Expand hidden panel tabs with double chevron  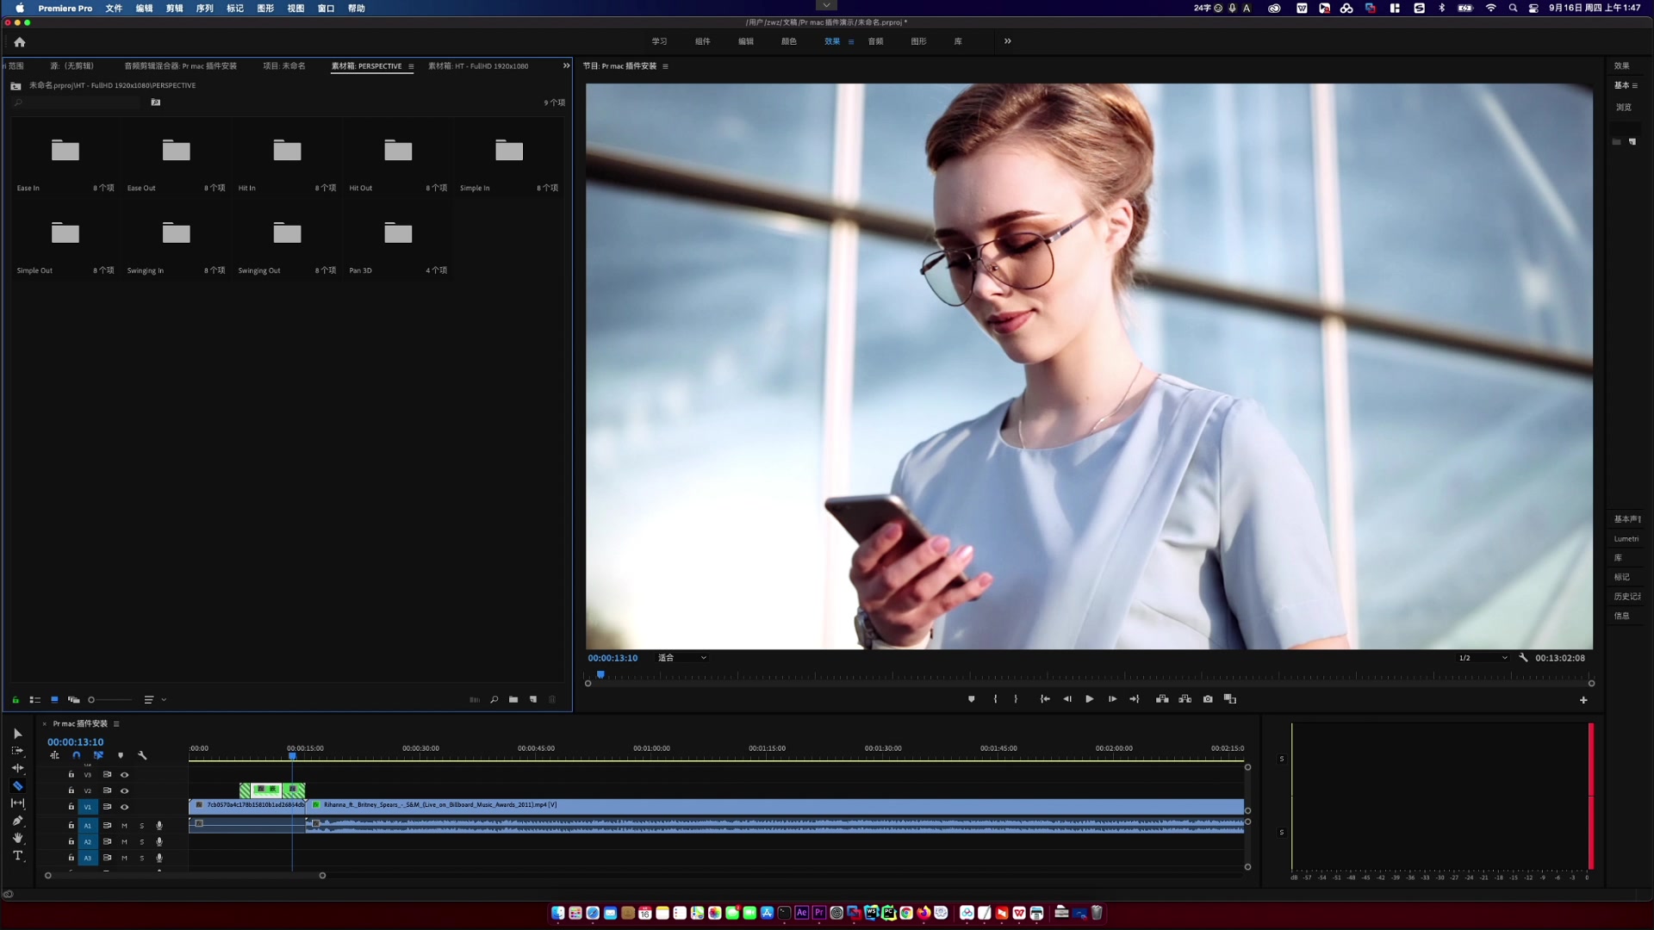point(566,65)
